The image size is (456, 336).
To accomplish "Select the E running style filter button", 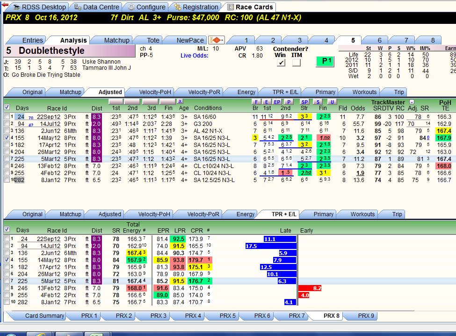I will (x=267, y=102).
